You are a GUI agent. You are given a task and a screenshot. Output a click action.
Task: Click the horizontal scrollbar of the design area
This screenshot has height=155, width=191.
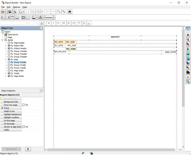111,150
